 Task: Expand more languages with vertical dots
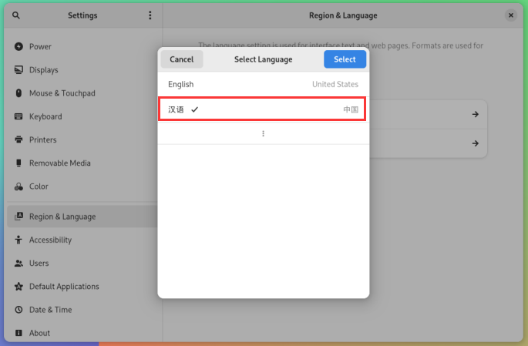pyautogui.click(x=263, y=133)
